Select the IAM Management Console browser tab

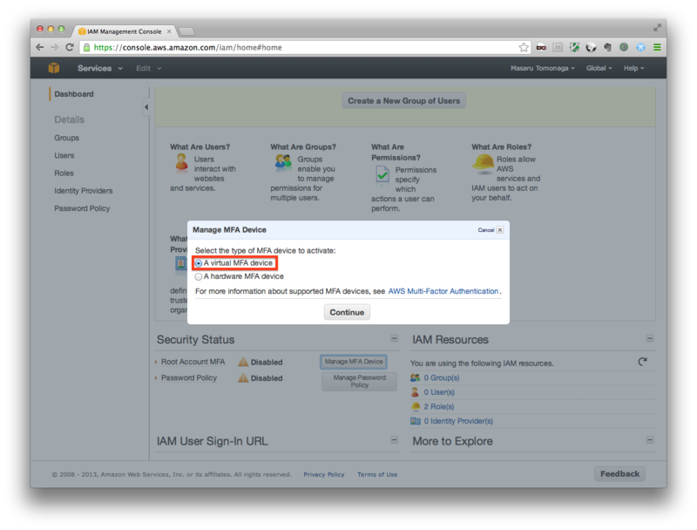124,31
